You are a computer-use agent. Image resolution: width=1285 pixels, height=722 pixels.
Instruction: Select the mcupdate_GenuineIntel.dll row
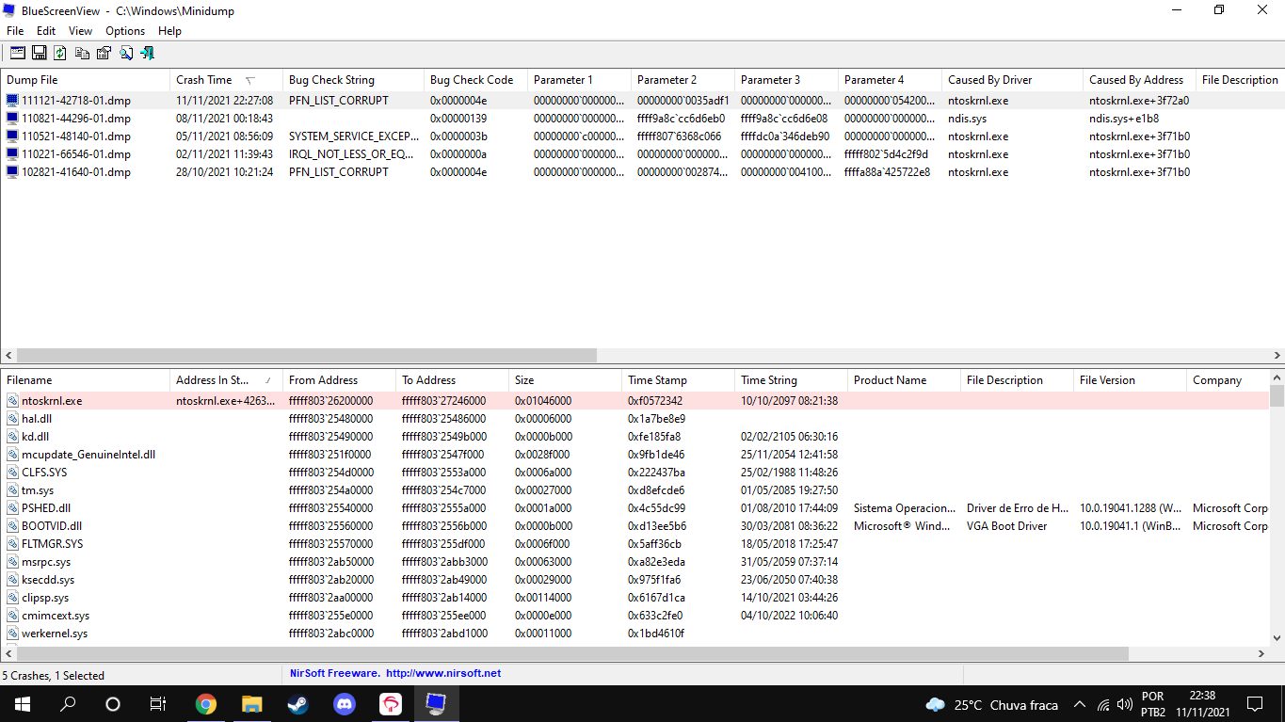click(x=635, y=455)
